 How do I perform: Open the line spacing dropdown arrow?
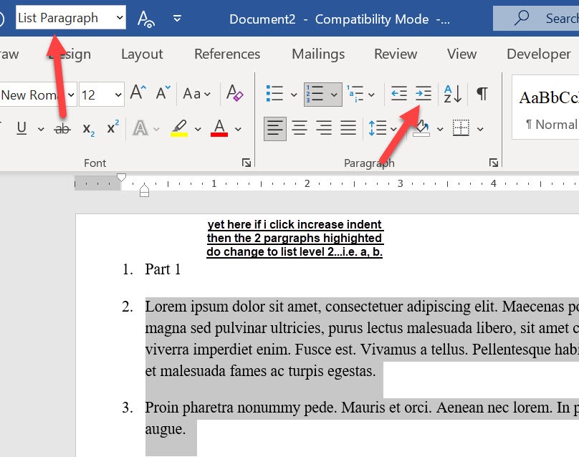click(393, 129)
